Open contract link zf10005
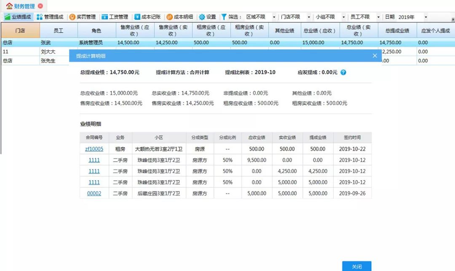 pyautogui.click(x=94, y=149)
